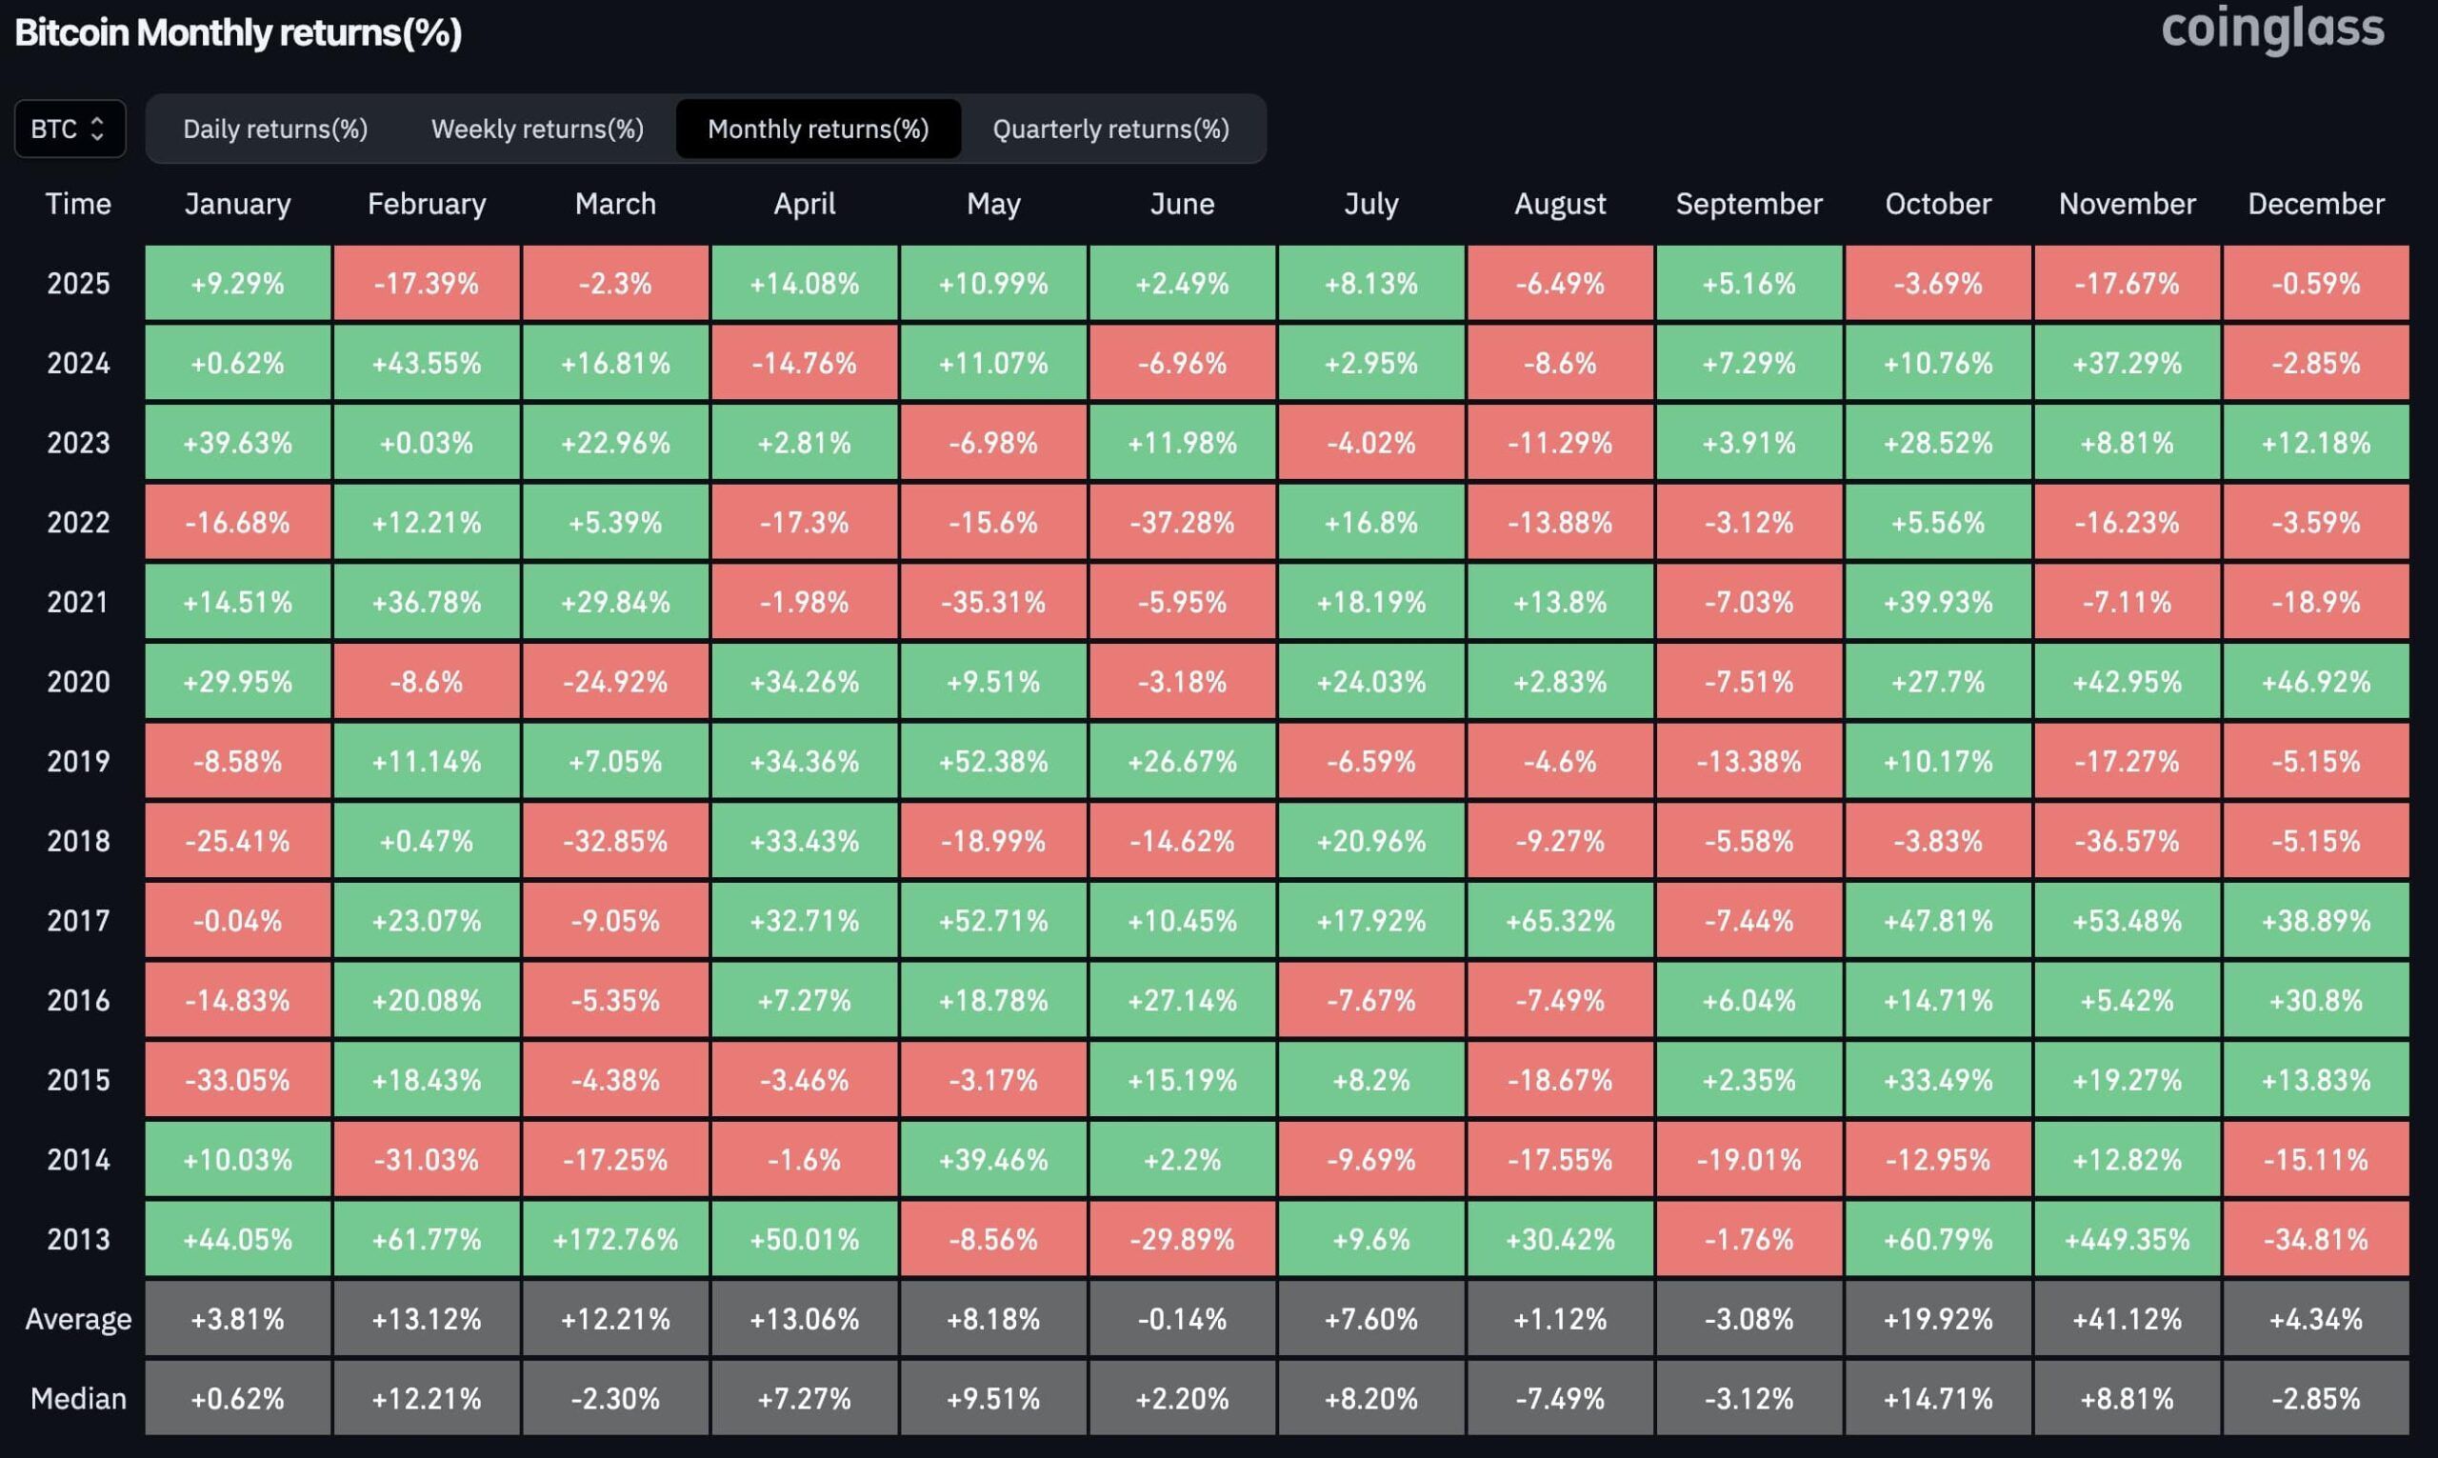Open the Quarterly returns(%) tab
This screenshot has height=1458, width=2438.
click(x=1110, y=129)
